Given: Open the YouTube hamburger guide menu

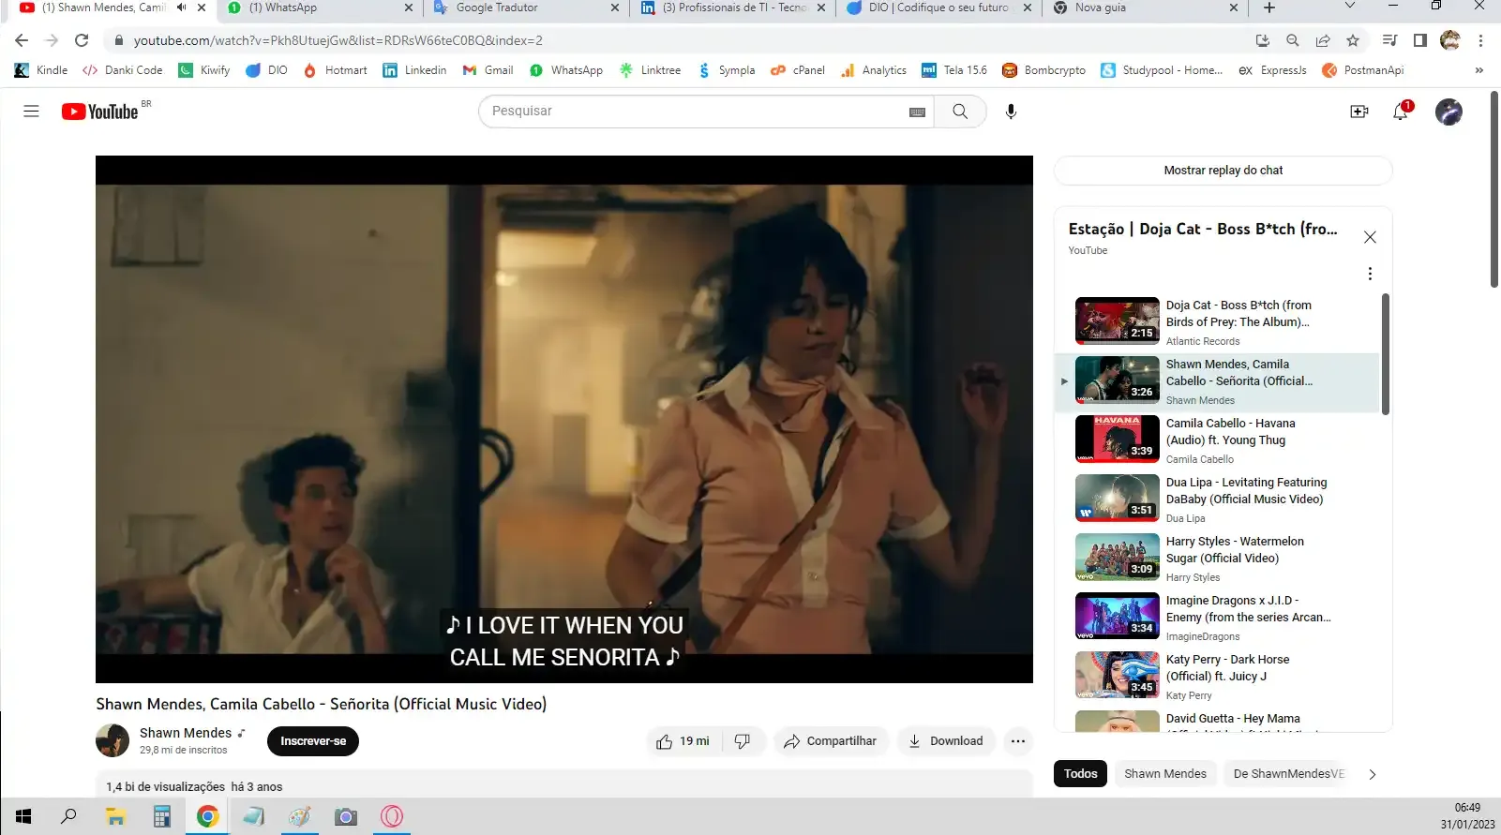Looking at the screenshot, I should (x=31, y=112).
